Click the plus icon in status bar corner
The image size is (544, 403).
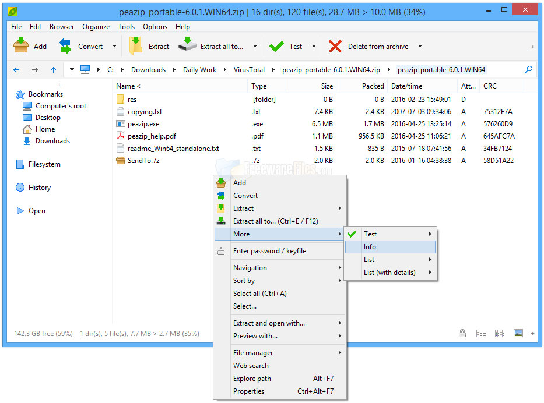pyautogui.click(x=532, y=333)
